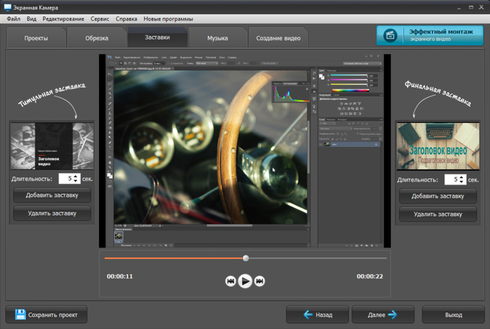Jump to previous frame with rewind button
490x329 pixels.
[x=231, y=281]
